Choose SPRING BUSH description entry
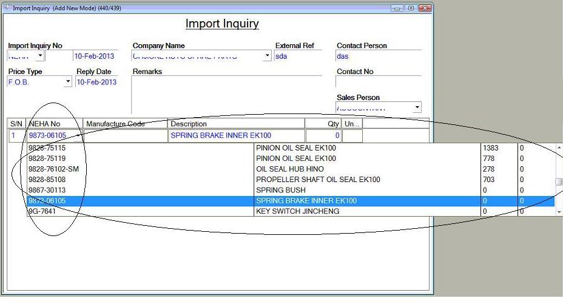563x301 pixels. (x=281, y=190)
